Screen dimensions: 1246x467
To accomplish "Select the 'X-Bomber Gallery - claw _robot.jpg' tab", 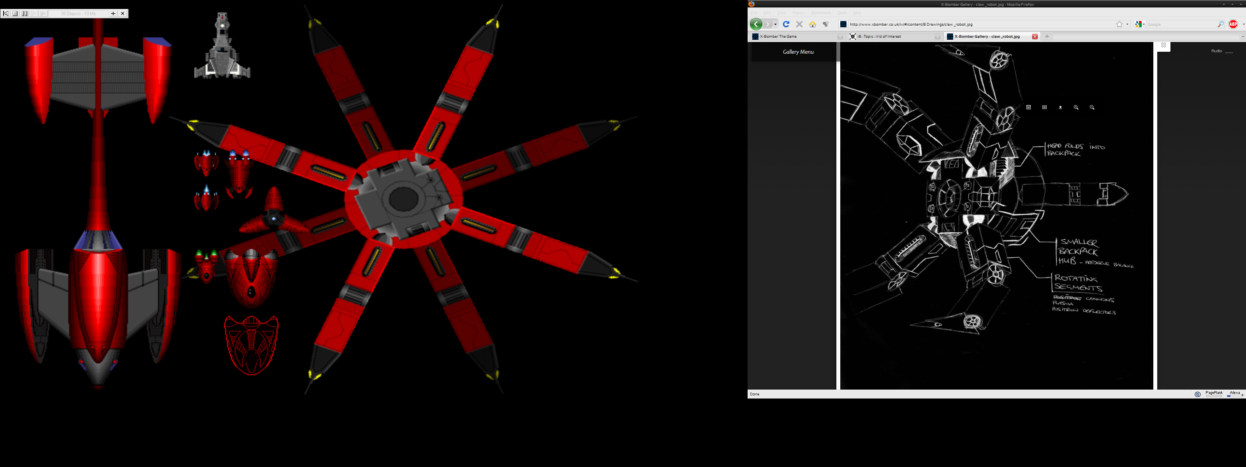I will point(993,36).
